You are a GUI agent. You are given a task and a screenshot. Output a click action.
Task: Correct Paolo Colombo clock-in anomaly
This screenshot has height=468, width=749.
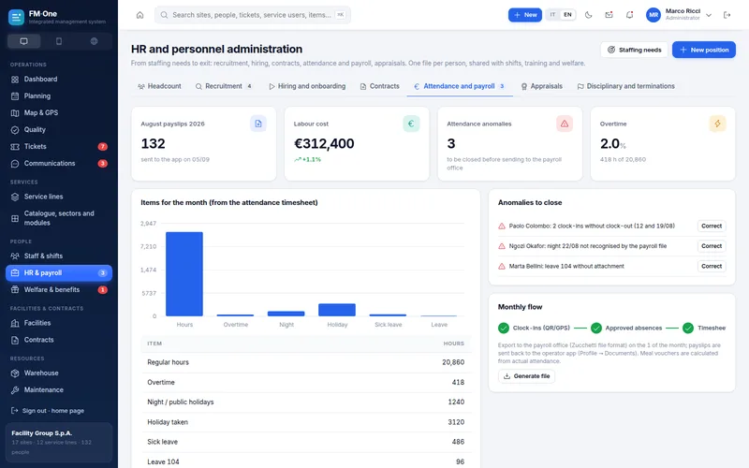712,226
